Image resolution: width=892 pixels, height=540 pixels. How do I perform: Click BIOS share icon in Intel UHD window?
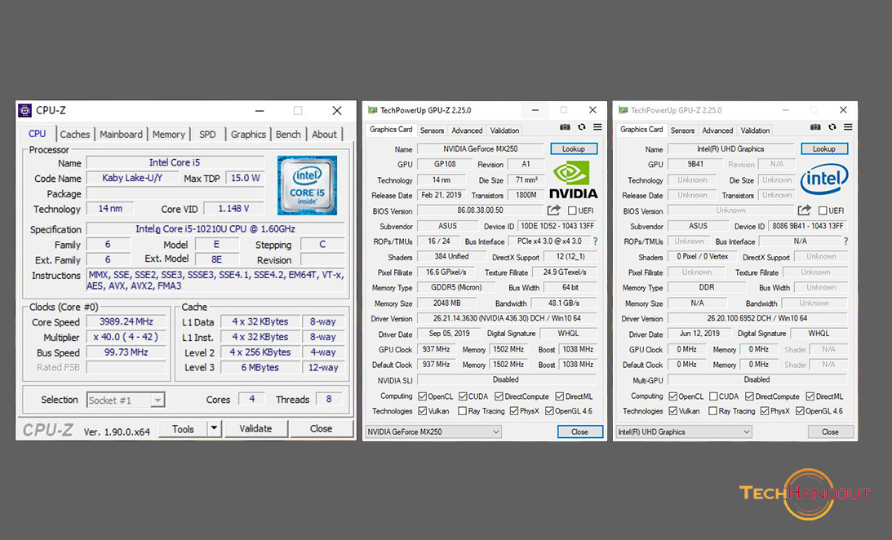804,210
